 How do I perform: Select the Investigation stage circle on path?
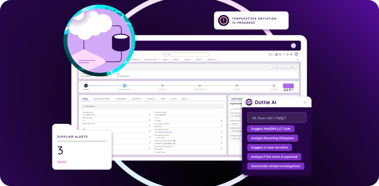click(163, 85)
